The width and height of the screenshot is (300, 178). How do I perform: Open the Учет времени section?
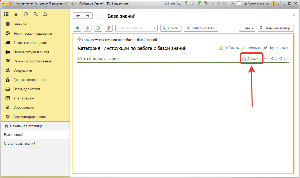click(35, 98)
